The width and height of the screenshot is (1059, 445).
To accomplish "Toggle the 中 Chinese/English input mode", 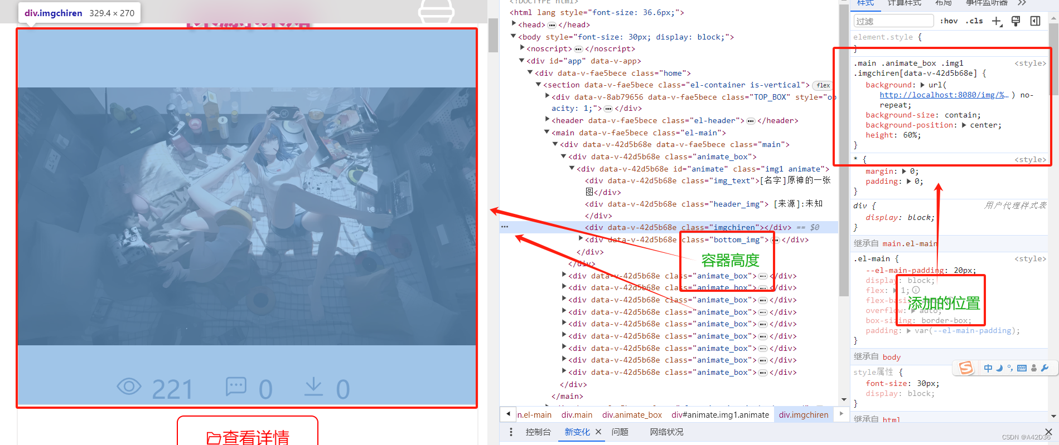I will click(988, 368).
